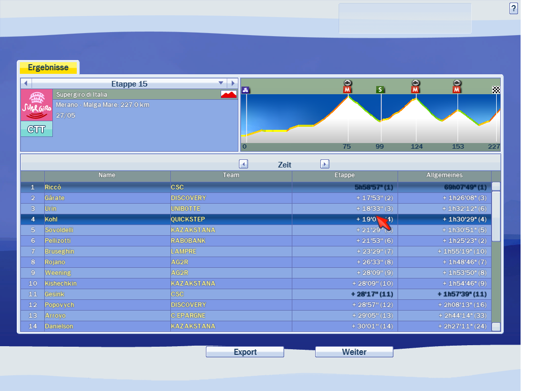546x391 pixels.
Task: Click the start marker icon on stage profile
Action: [246, 90]
